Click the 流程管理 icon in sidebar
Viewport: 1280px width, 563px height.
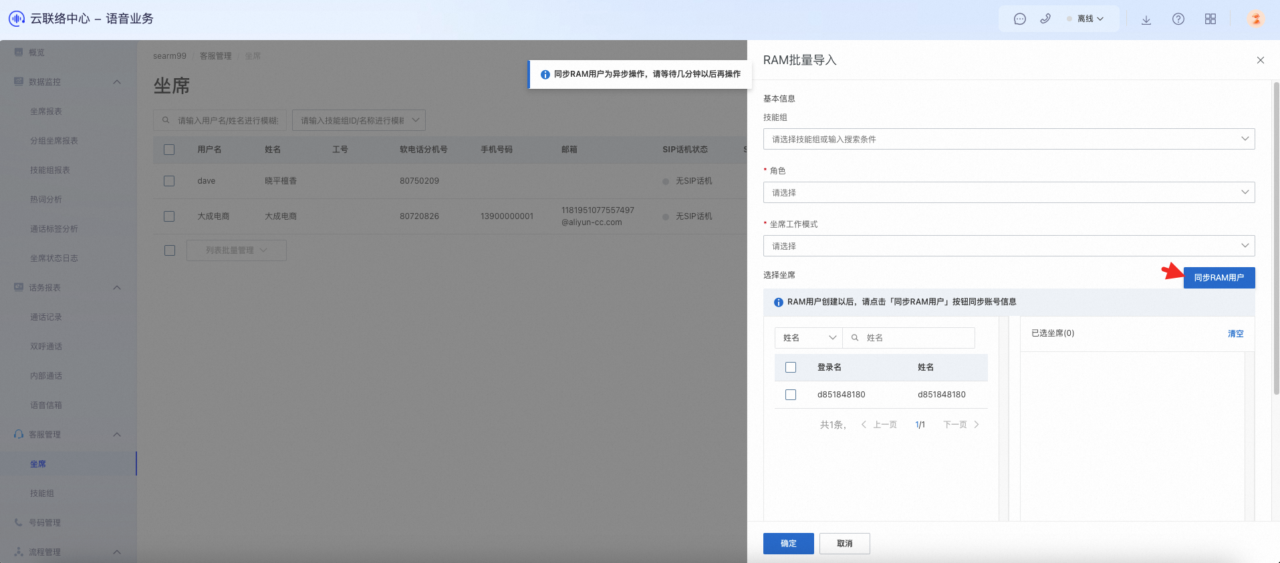click(x=19, y=552)
